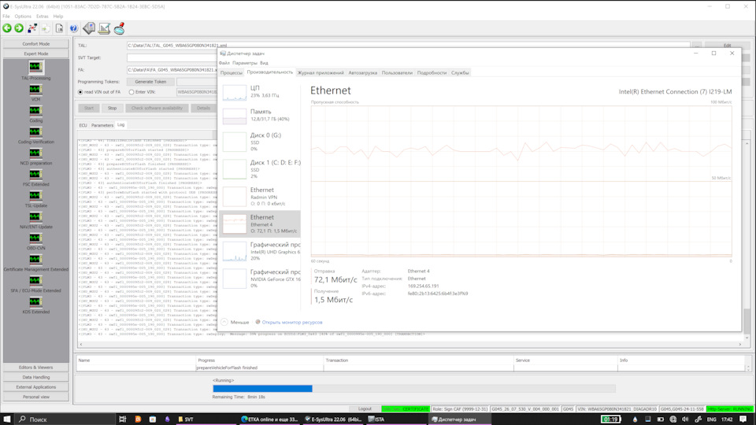This screenshot has height=425, width=756.
Task: Click Stop button
Action: point(112,108)
